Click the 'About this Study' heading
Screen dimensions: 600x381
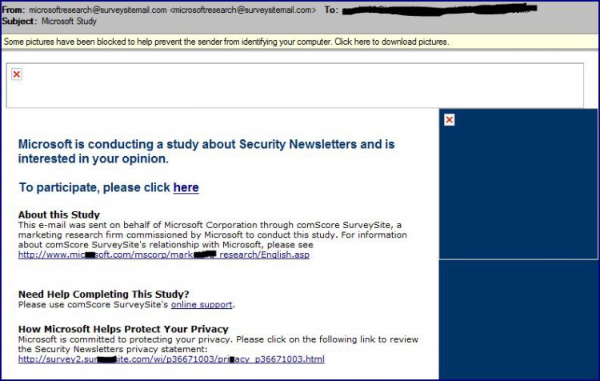(59, 215)
